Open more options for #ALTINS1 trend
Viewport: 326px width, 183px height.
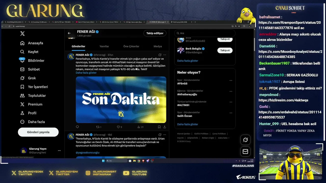pos(231,102)
